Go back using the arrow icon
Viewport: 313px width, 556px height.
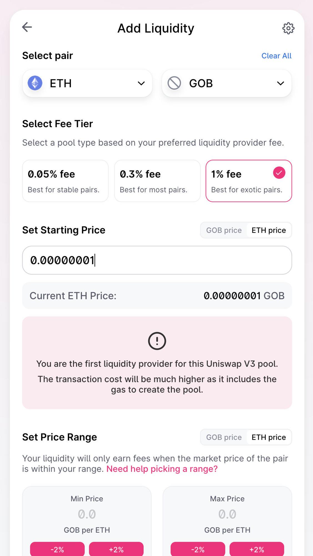click(x=27, y=27)
